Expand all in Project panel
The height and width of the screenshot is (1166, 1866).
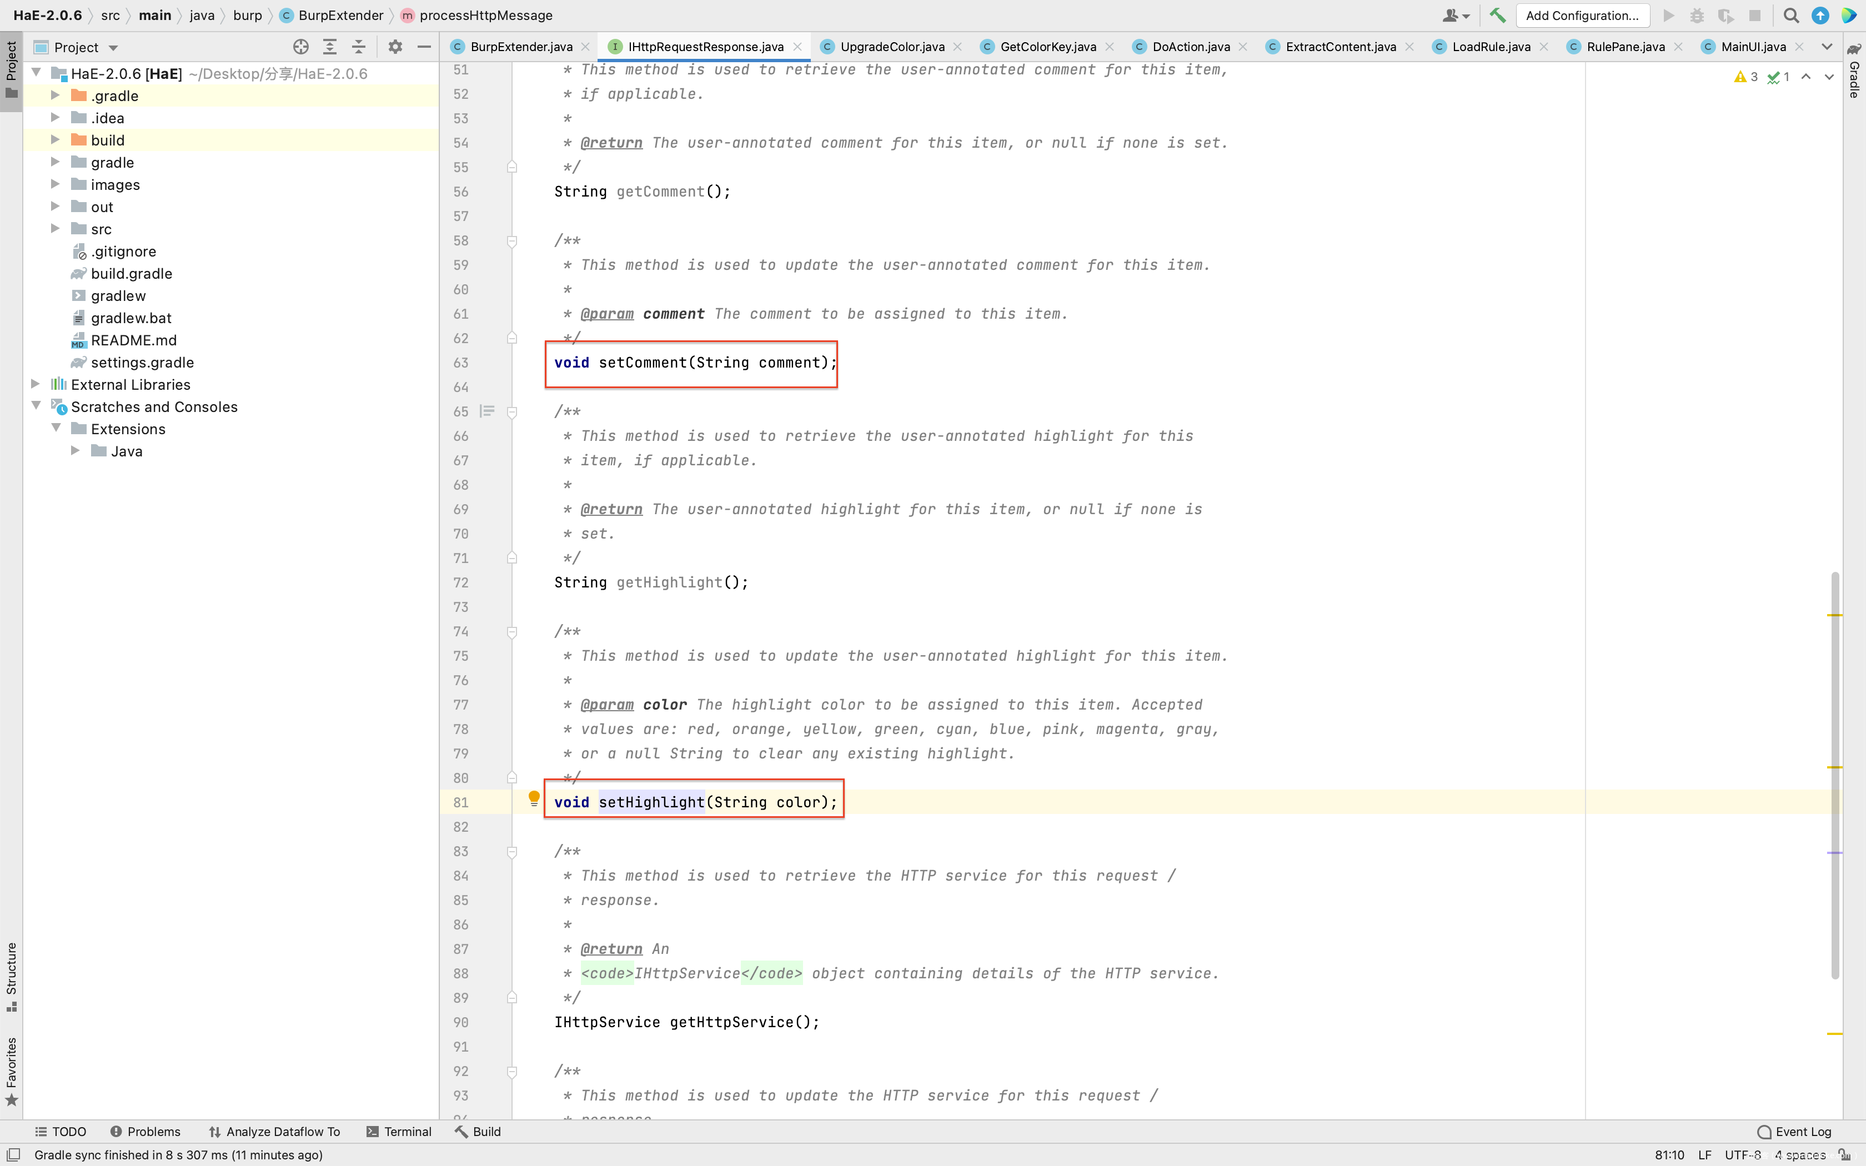click(x=330, y=47)
